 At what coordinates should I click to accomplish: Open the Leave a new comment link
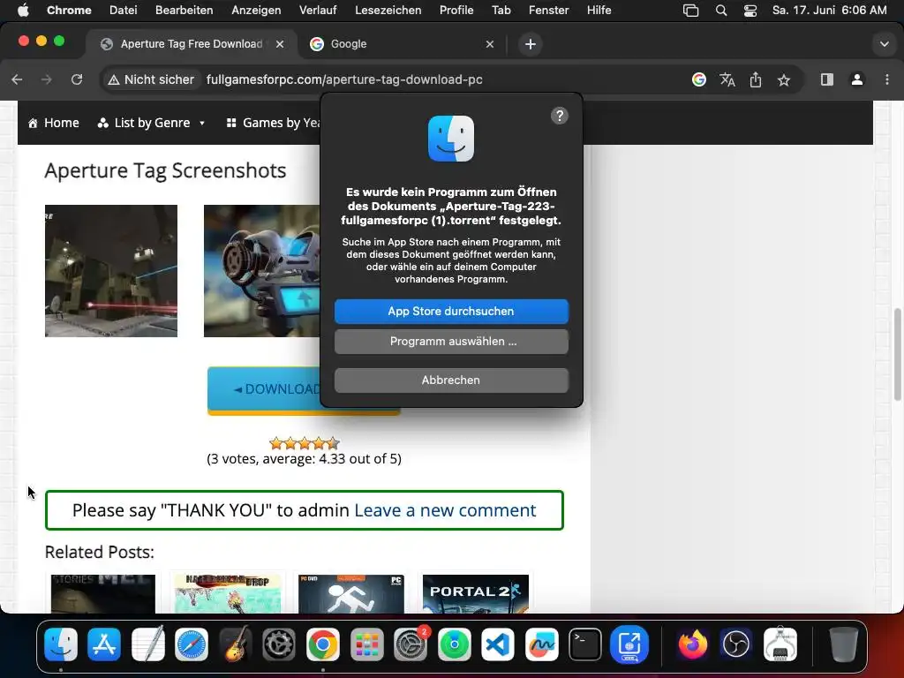(445, 510)
